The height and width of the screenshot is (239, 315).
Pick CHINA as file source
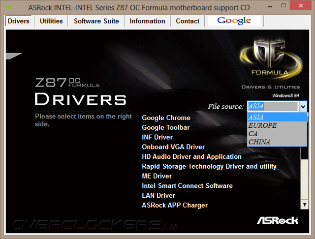click(277, 142)
